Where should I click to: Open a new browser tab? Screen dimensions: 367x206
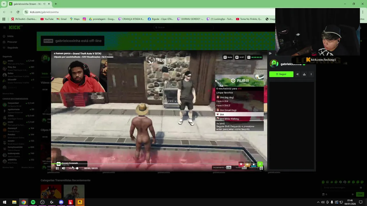pos(56,4)
